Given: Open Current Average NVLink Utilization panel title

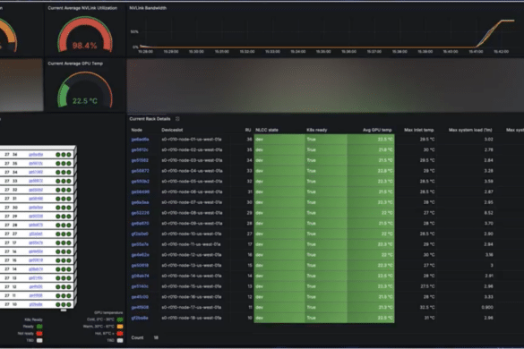Looking at the screenshot, I should point(82,8).
